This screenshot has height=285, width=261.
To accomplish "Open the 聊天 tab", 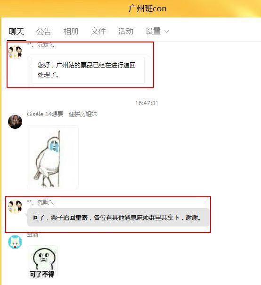I will pos(16,32).
